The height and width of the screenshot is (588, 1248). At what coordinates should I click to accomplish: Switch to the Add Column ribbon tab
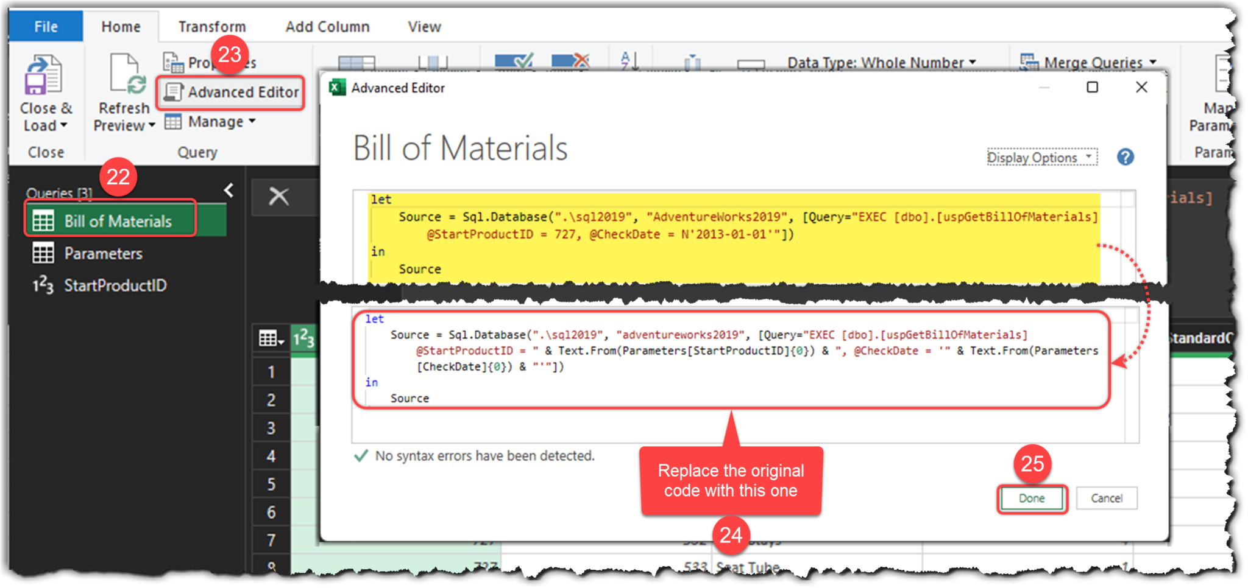point(327,27)
